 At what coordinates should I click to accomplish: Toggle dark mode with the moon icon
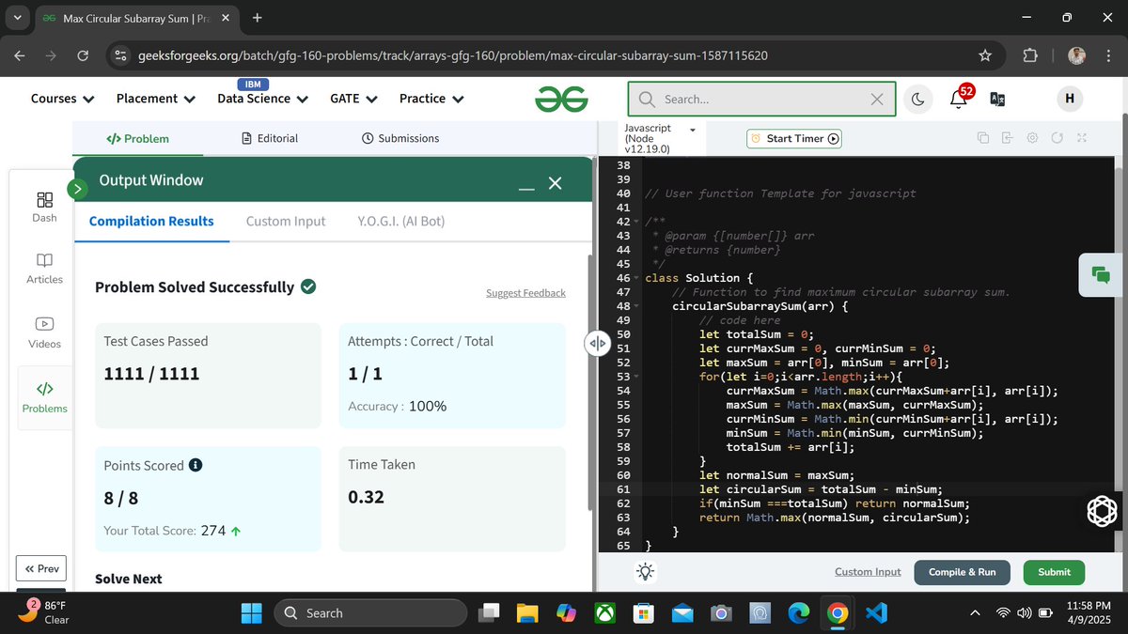point(916,99)
